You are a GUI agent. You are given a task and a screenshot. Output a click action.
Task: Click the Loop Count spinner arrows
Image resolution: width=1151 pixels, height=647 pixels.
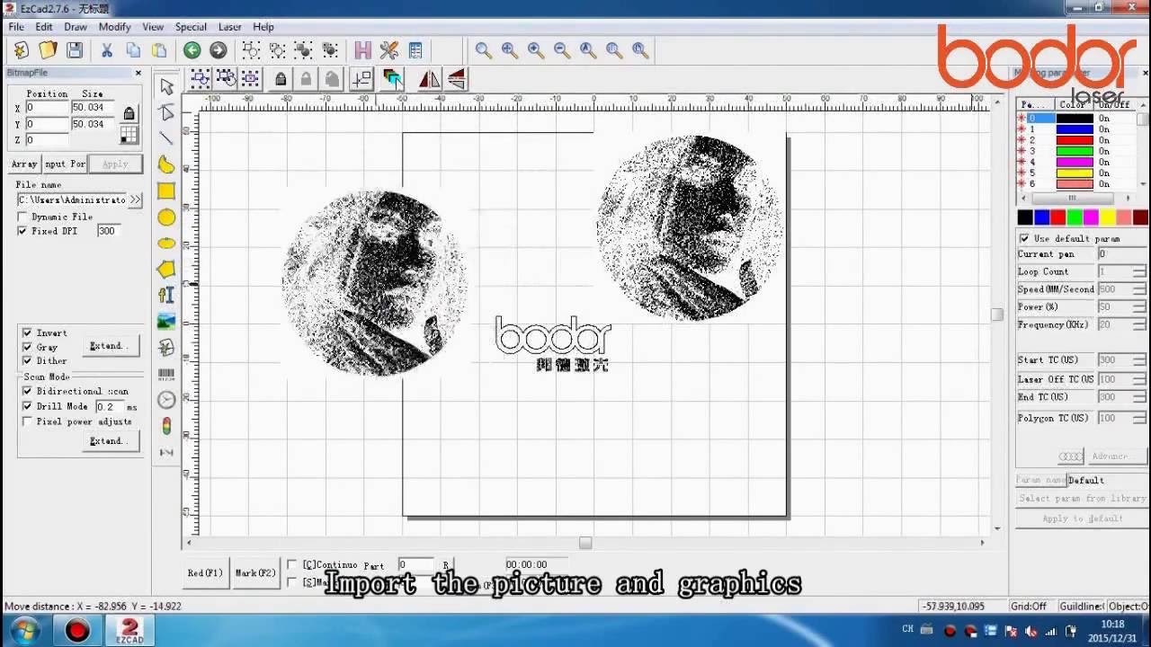point(1138,271)
